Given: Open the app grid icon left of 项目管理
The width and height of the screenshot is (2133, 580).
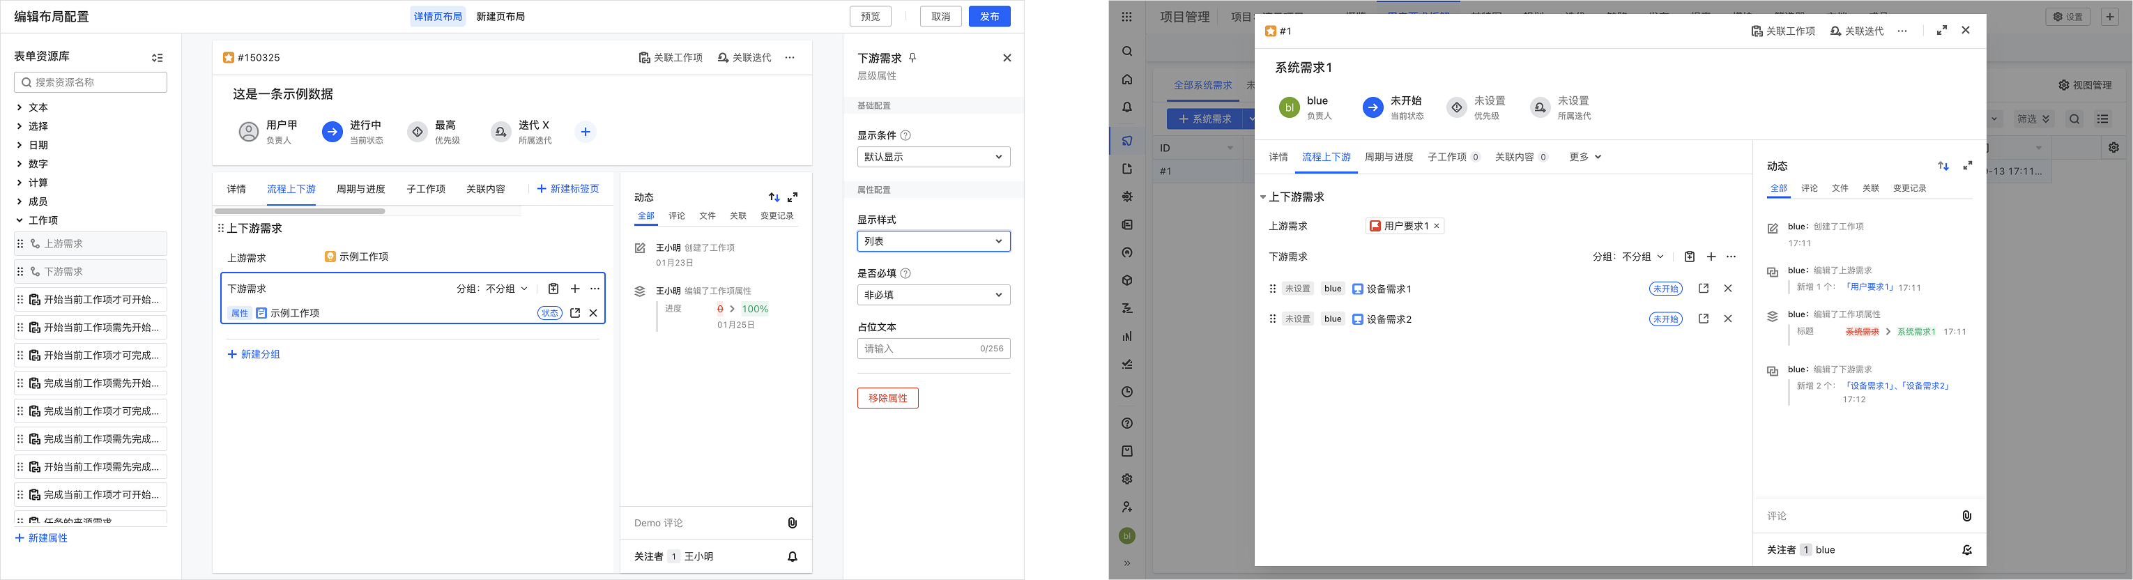Looking at the screenshot, I should (x=1127, y=17).
